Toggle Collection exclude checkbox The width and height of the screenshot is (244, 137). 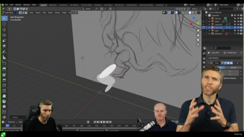pos(232,15)
